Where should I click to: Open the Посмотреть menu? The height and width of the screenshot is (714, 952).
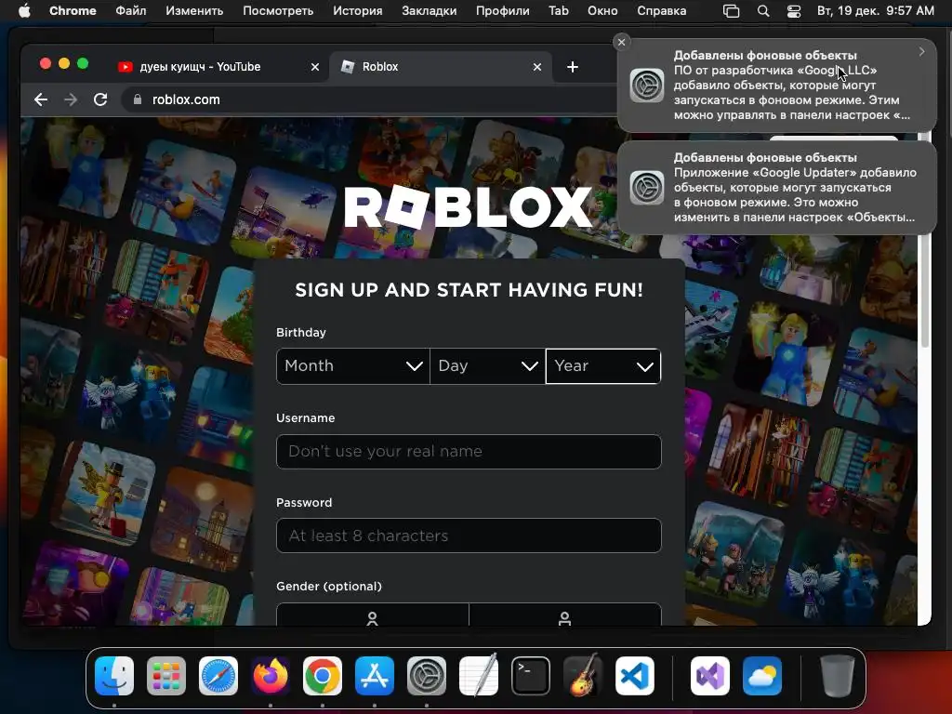point(278,11)
